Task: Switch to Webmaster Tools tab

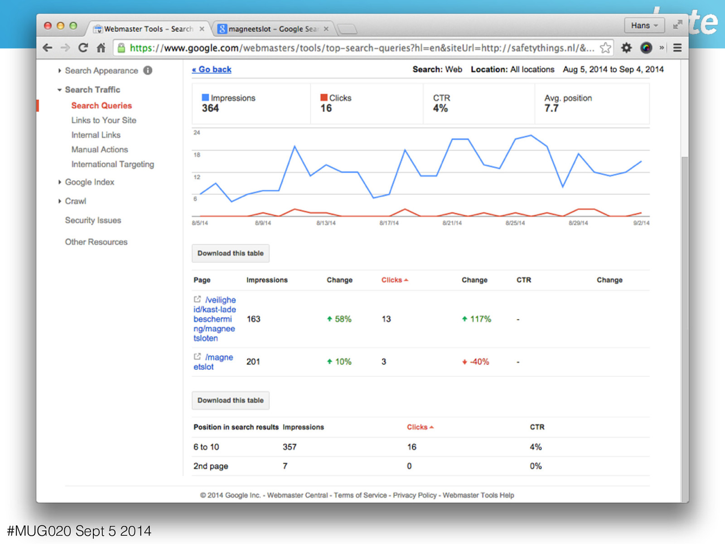Action: [x=147, y=29]
